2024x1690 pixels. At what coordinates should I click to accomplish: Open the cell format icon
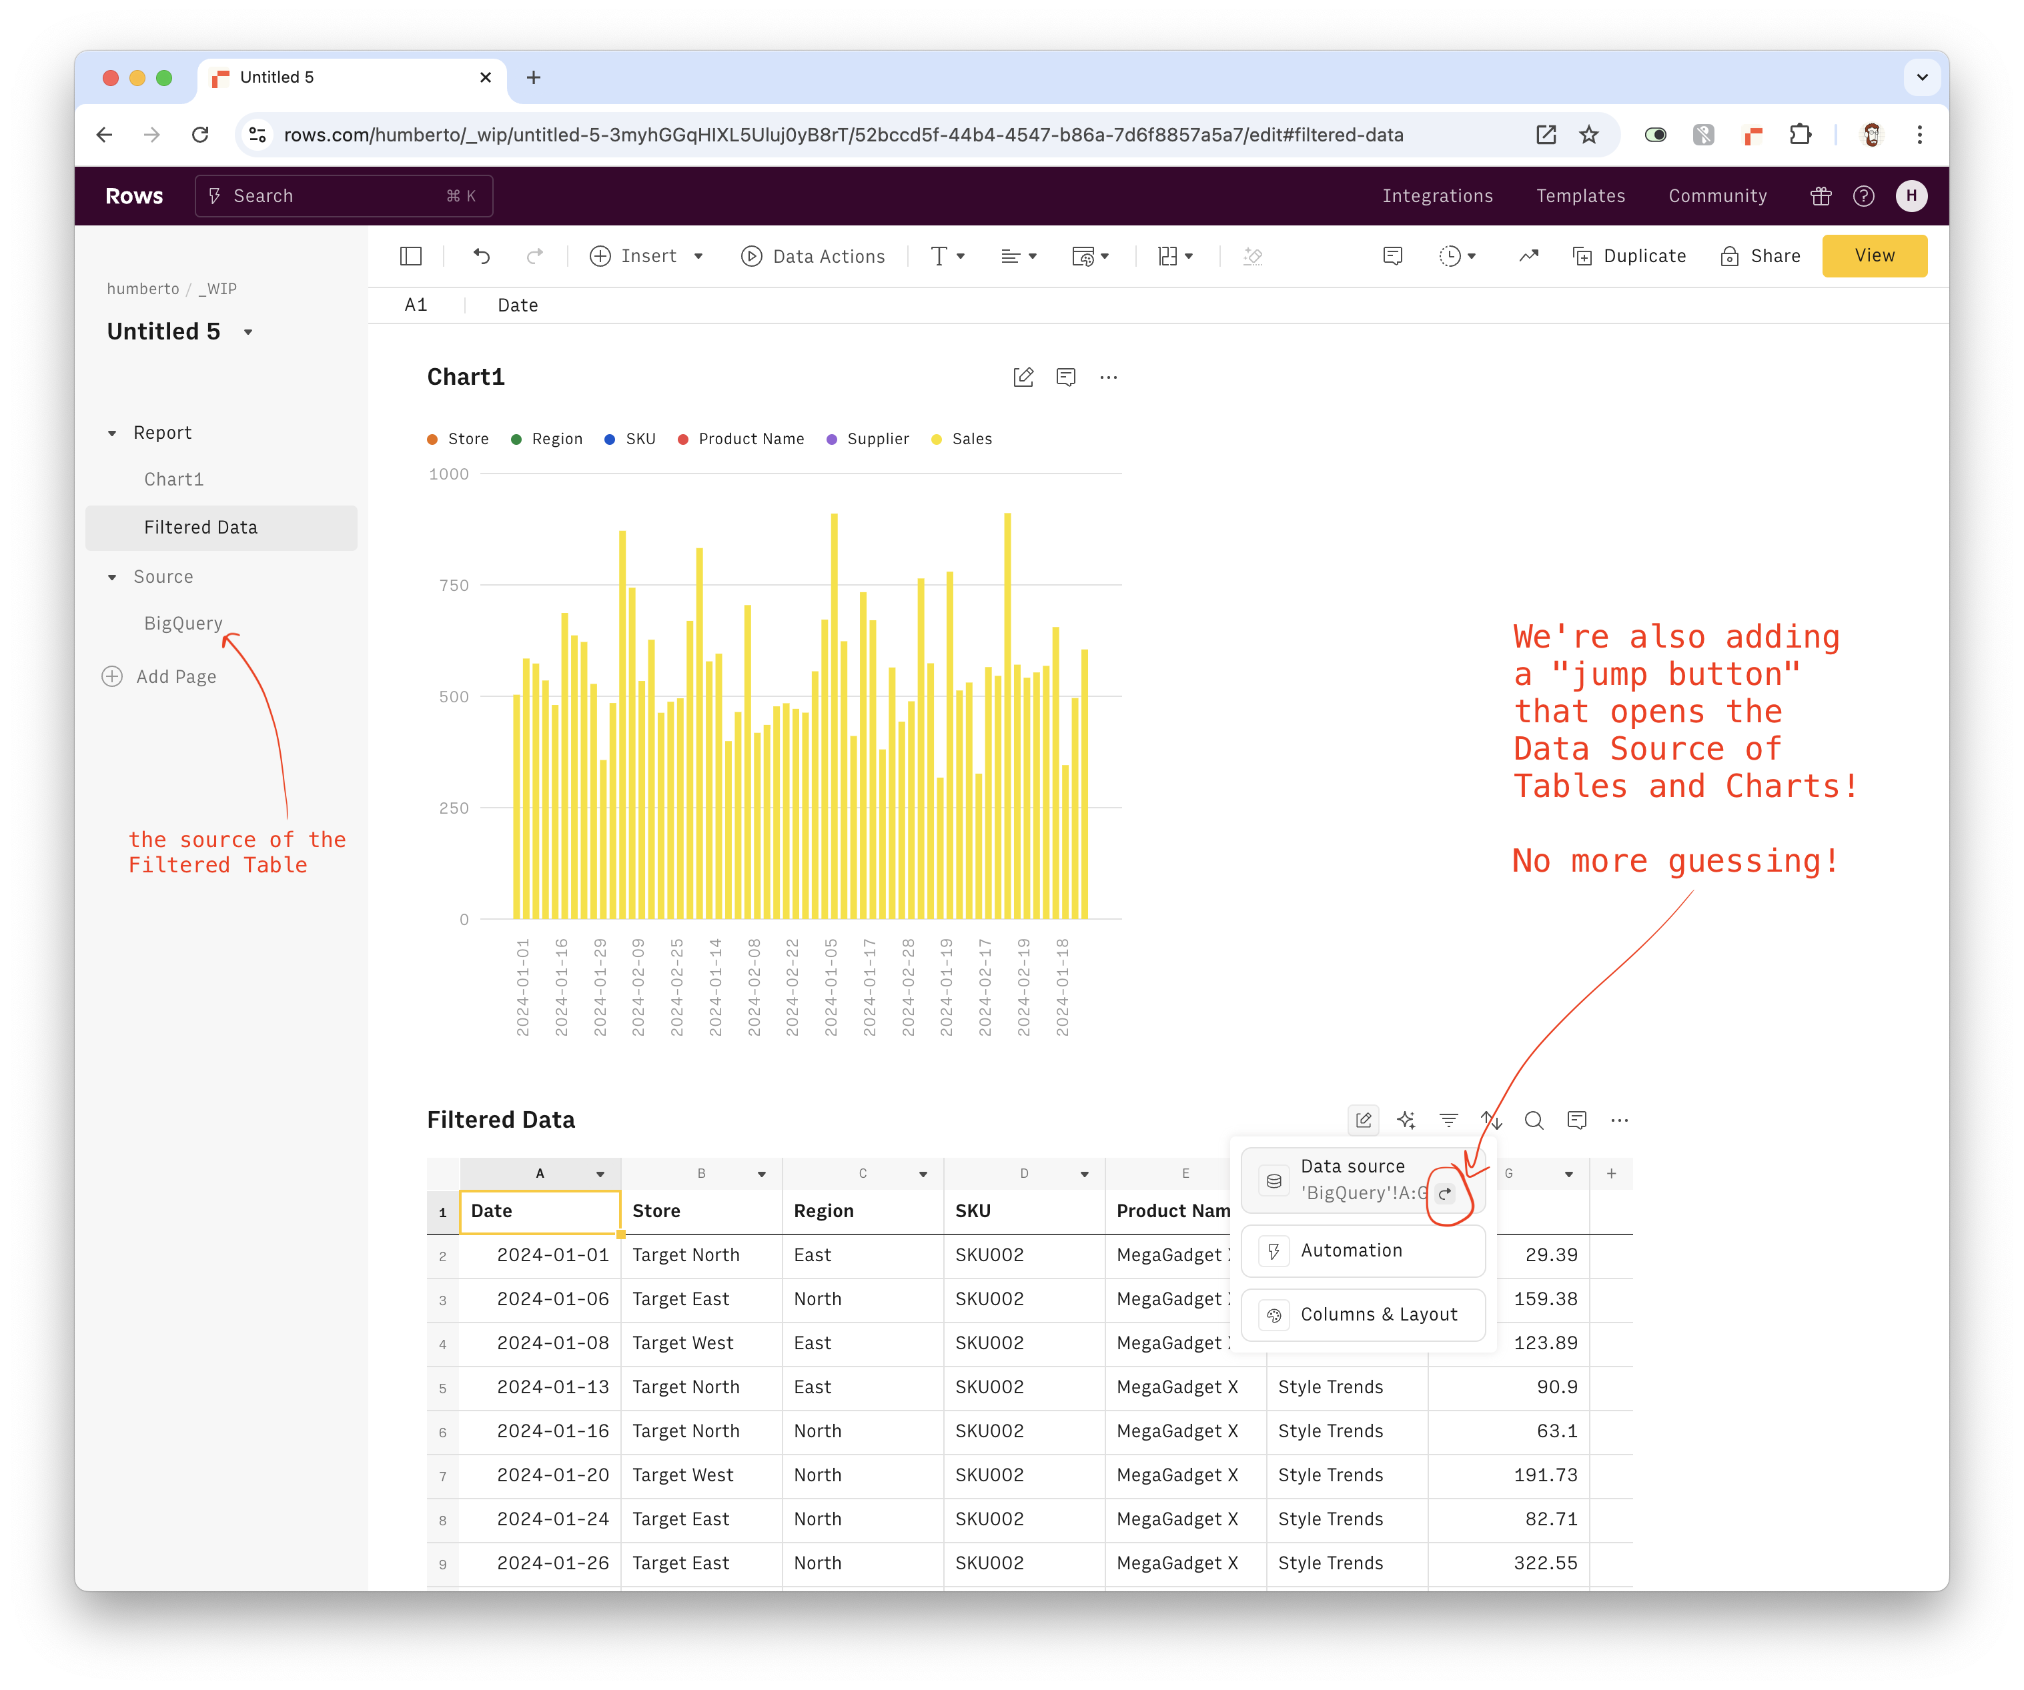coord(1090,256)
